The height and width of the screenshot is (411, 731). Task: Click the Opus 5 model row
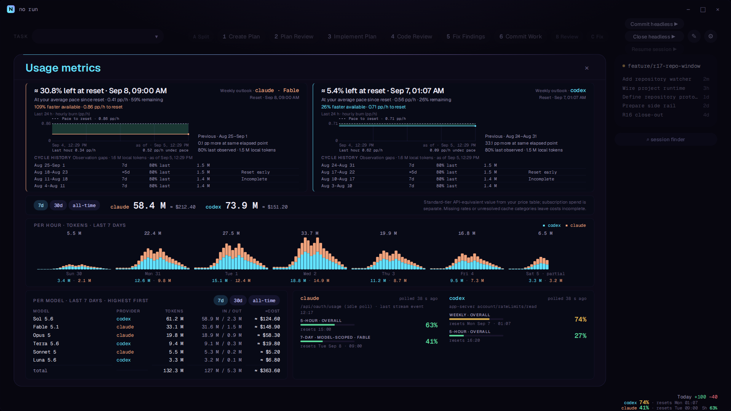pos(156,335)
